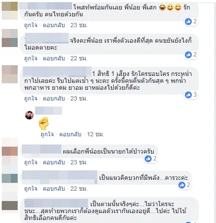The height and width of the screenshot is (223, 216).
Task: Like the ผมเลือกพี่น้อย comment via ถูกใจ
Action: click(31, 162)
